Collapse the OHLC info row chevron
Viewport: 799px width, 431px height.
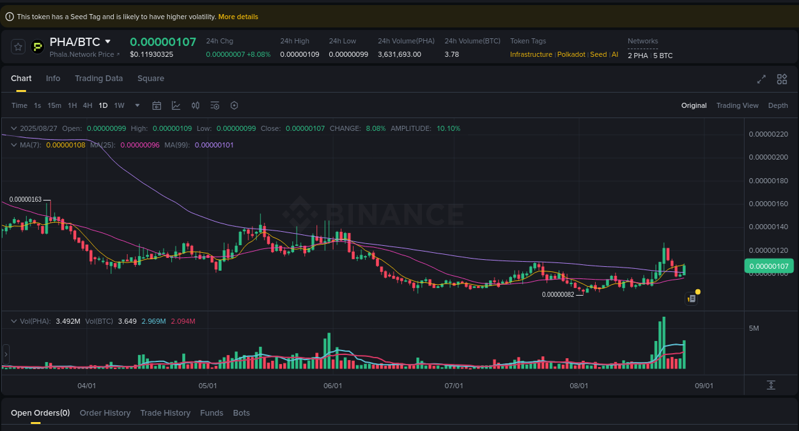tap(13, 128)
